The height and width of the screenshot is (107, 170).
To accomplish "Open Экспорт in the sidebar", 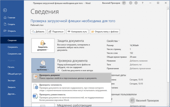I will 12,81.
